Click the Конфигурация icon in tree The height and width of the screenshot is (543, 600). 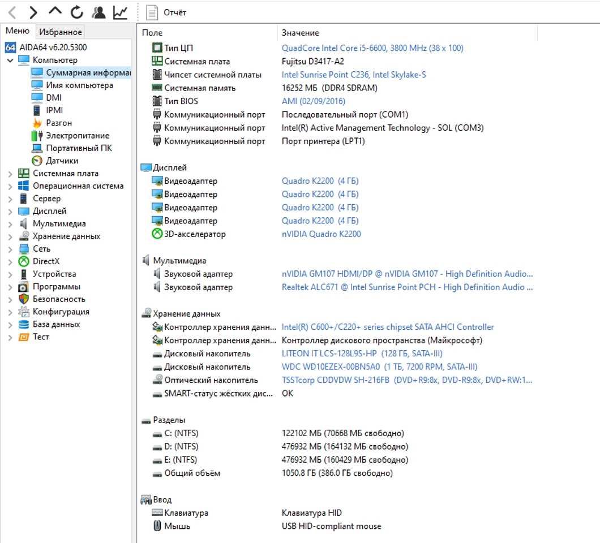pyautogui.click(x=24, y=312)
